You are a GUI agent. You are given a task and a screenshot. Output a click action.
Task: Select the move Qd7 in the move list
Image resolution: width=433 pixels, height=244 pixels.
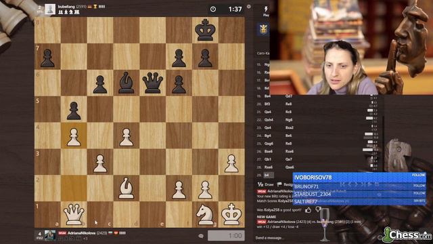coord(289,96)
